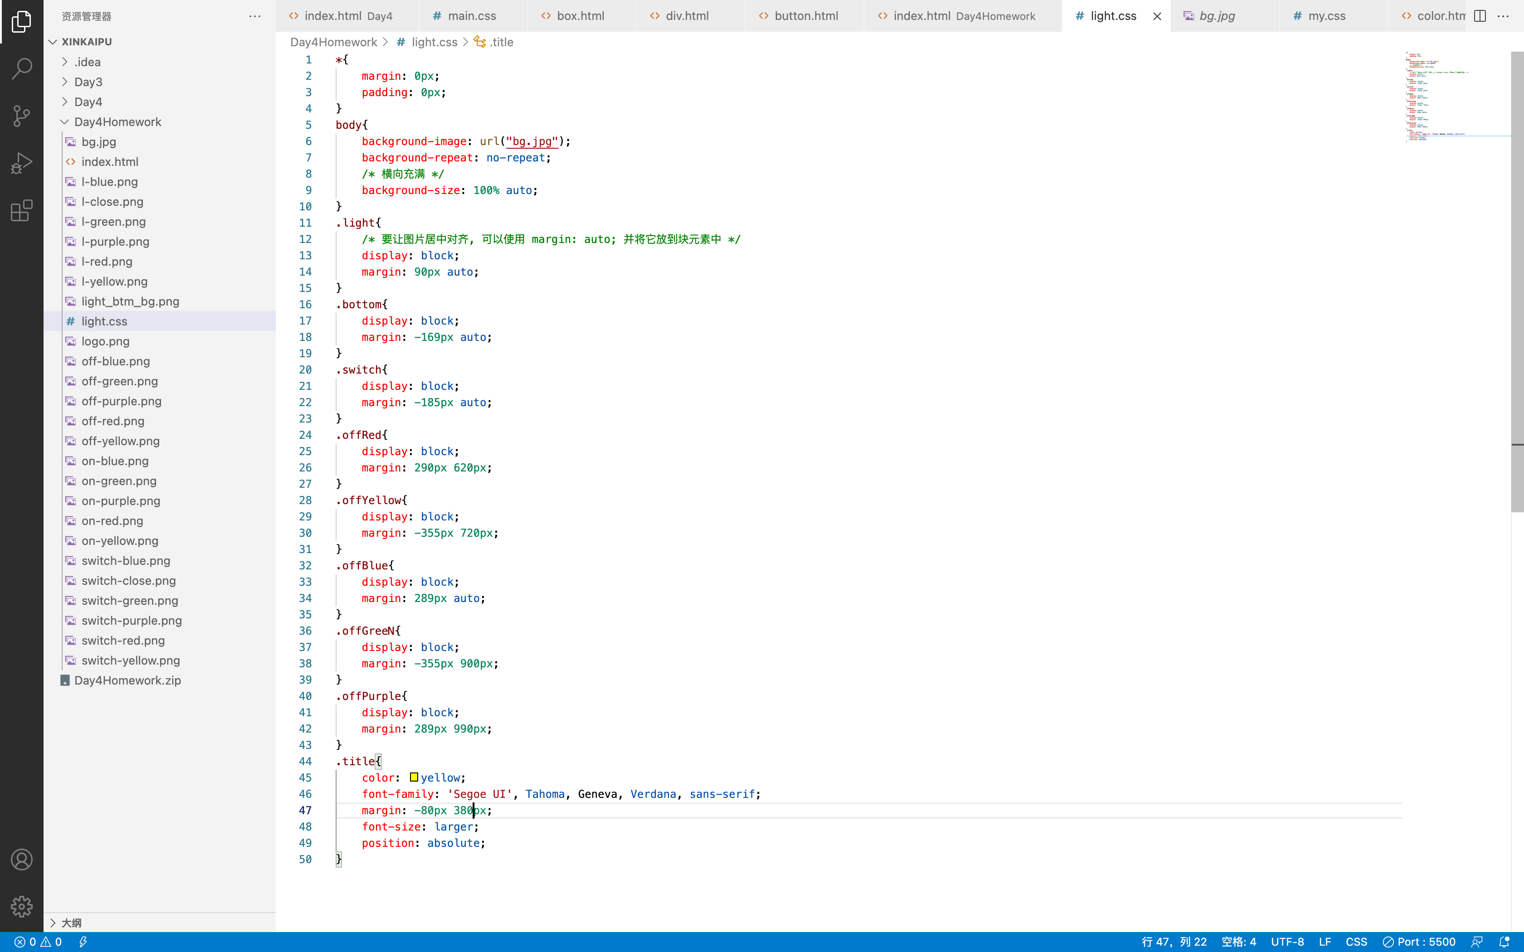Viewport: 1524px width, 952px height.
Task: Switch to bg.jpg tab
Action: pos(1216,16)
